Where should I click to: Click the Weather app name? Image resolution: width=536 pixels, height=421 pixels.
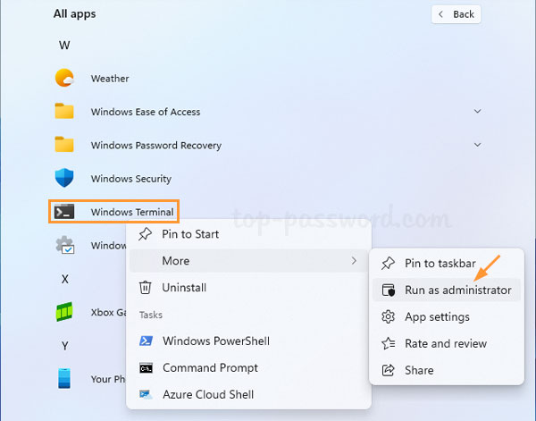110,79
